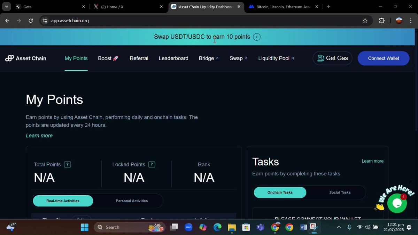
Task: Click the banner arrow circle icon
Action: point(257,37)
